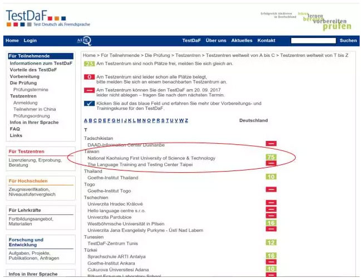Click green 10 badge for Cukurova Üniversitesi Adana
The image size is (363, 278).
tap(271, 269)
